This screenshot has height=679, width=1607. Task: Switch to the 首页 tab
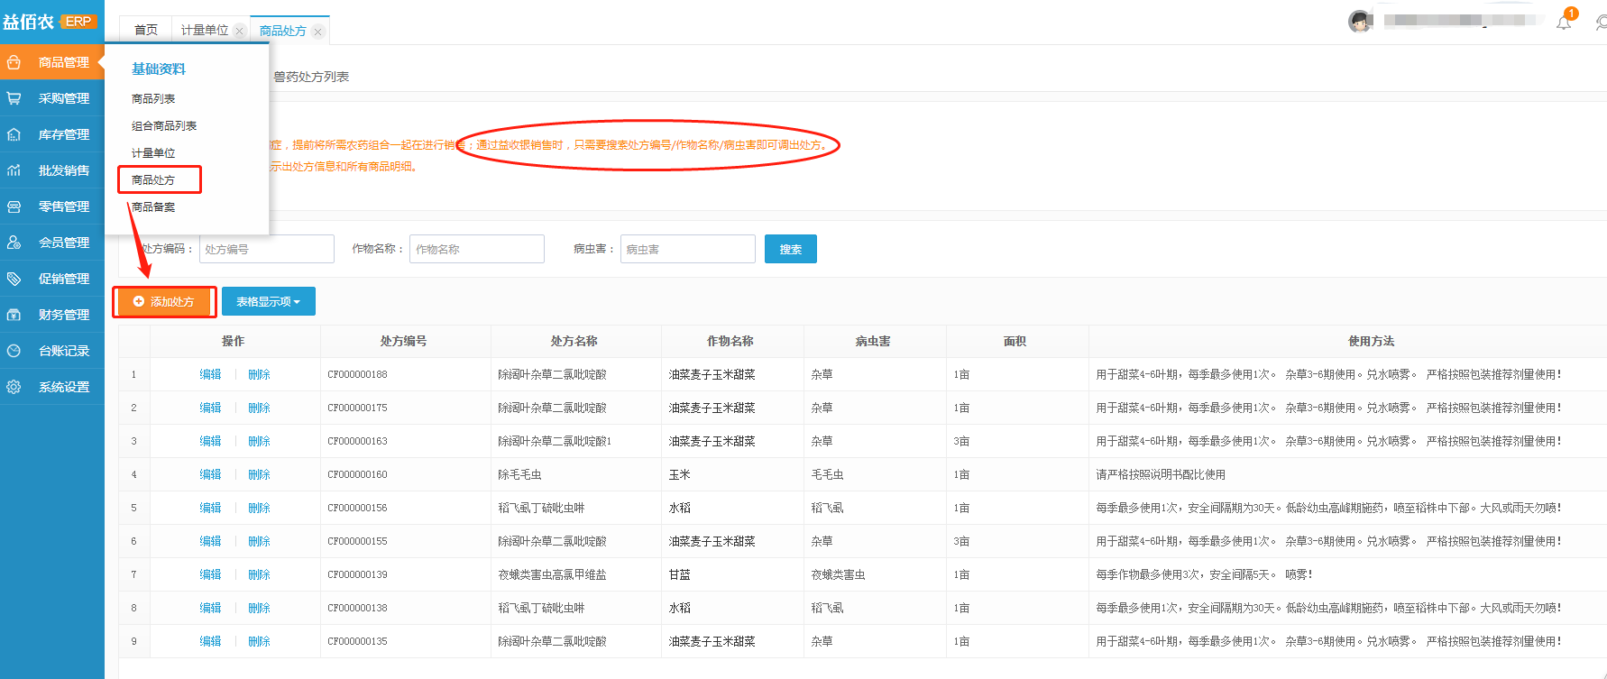pos(146,31)
